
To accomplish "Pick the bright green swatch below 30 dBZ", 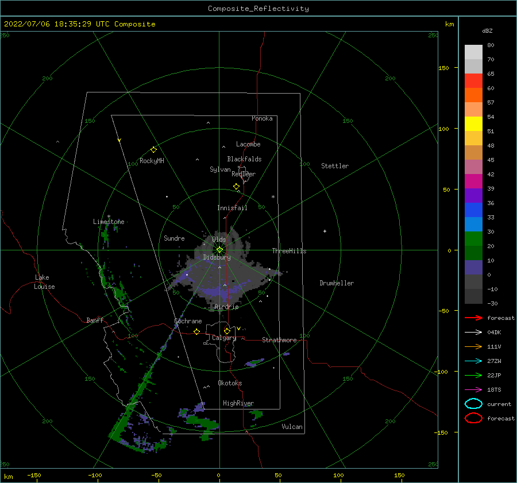I will (x=473, y=239).
